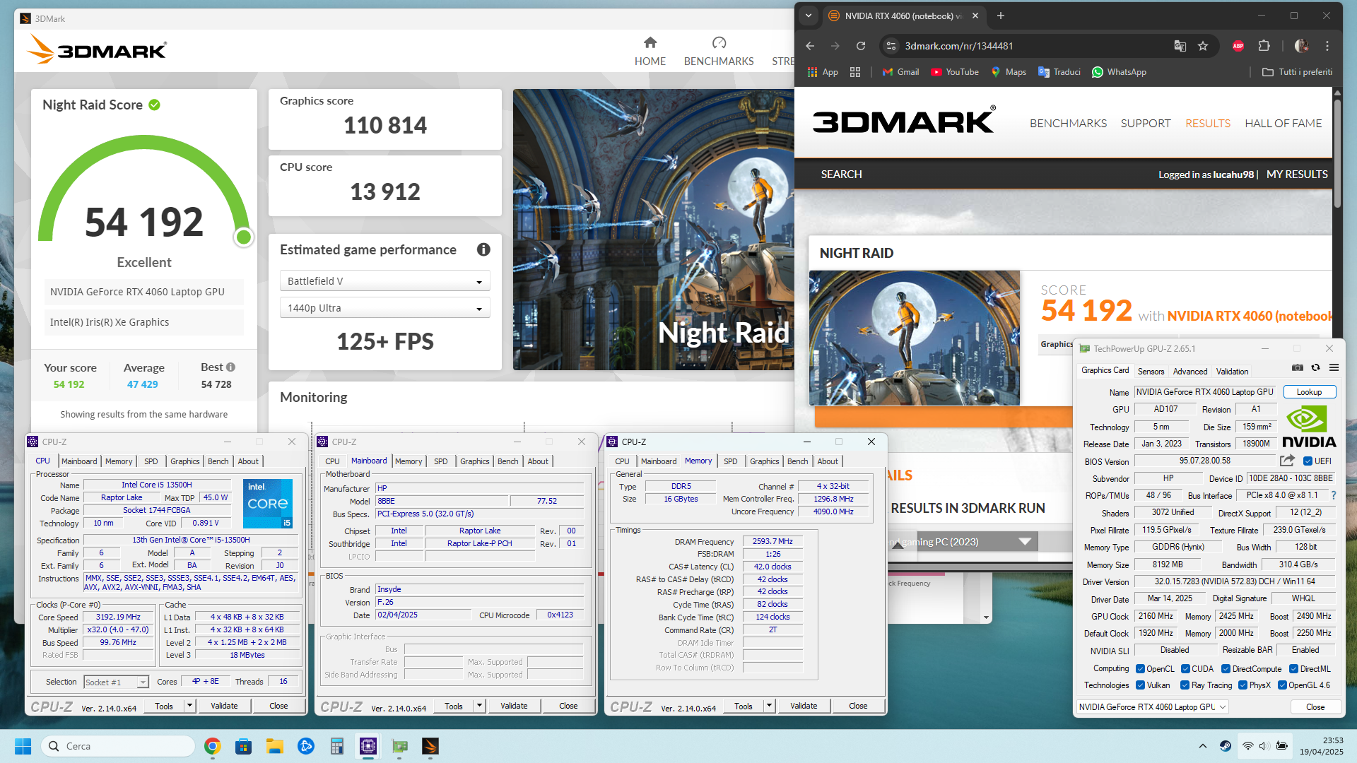
Task: Toggle the OpenCL checkbox
Action: [x=1140, y=669]
